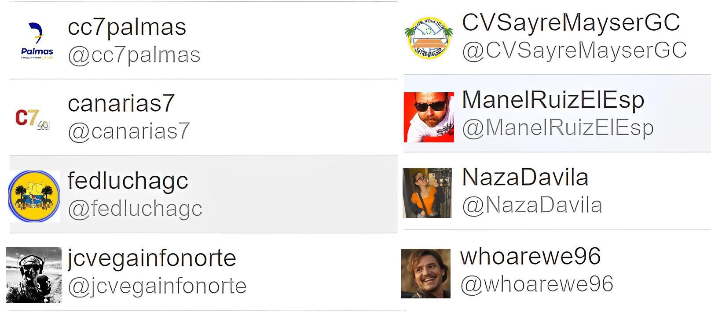Screen dimensions: 711x312
Task: Click the @jcvegainfonorte handle
Action: click(157, 286)
